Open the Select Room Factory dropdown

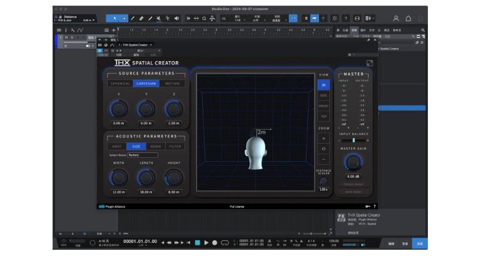(x=143, y=155)
